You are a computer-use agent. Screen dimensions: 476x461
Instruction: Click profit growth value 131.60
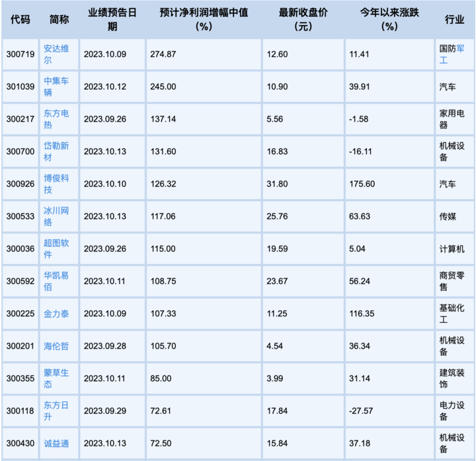[163, 151]
